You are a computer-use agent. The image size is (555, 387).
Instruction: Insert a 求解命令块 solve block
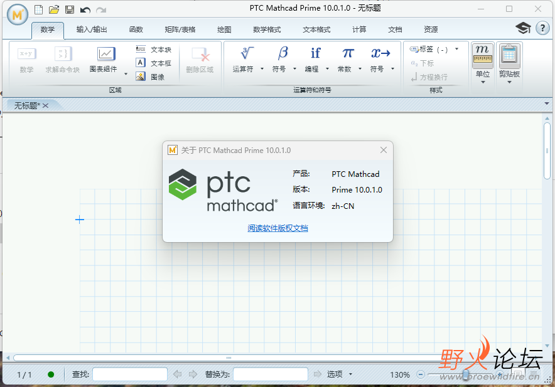click(x=63, y=60)
